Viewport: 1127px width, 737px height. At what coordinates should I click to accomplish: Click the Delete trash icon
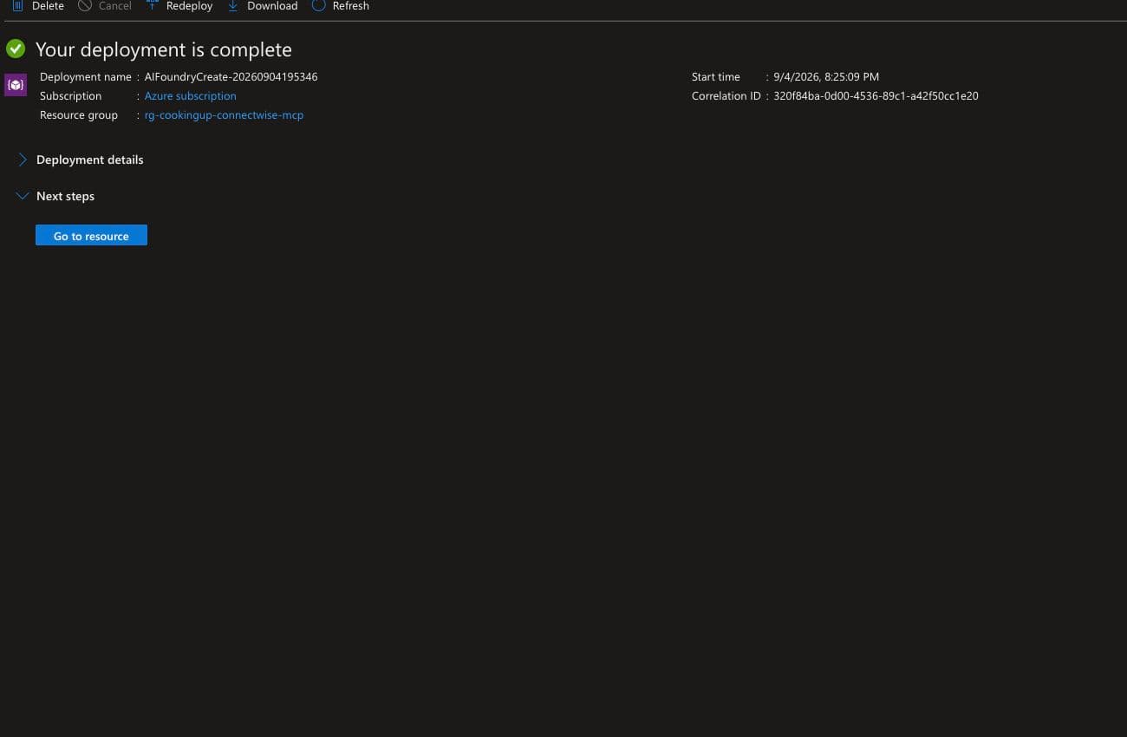(x=17, y=5)
